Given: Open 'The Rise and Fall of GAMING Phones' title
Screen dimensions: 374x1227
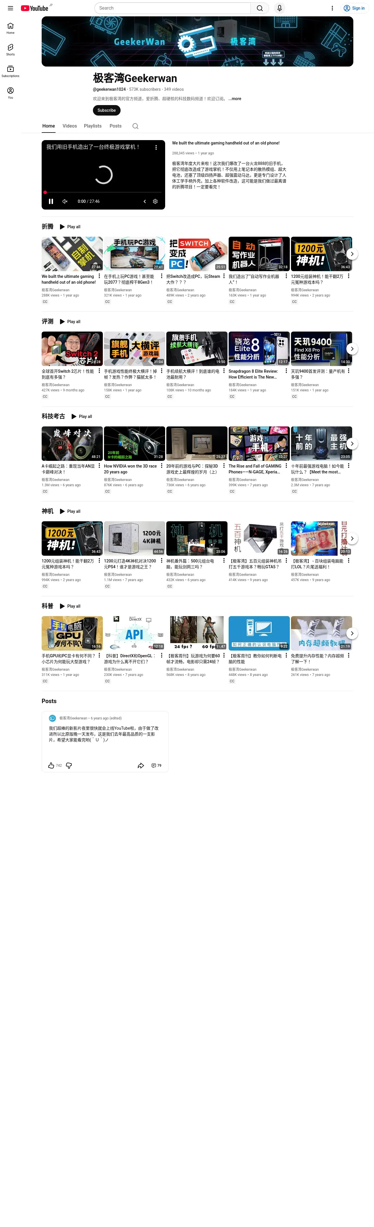Looking at the screenshot, I should 255,469.
